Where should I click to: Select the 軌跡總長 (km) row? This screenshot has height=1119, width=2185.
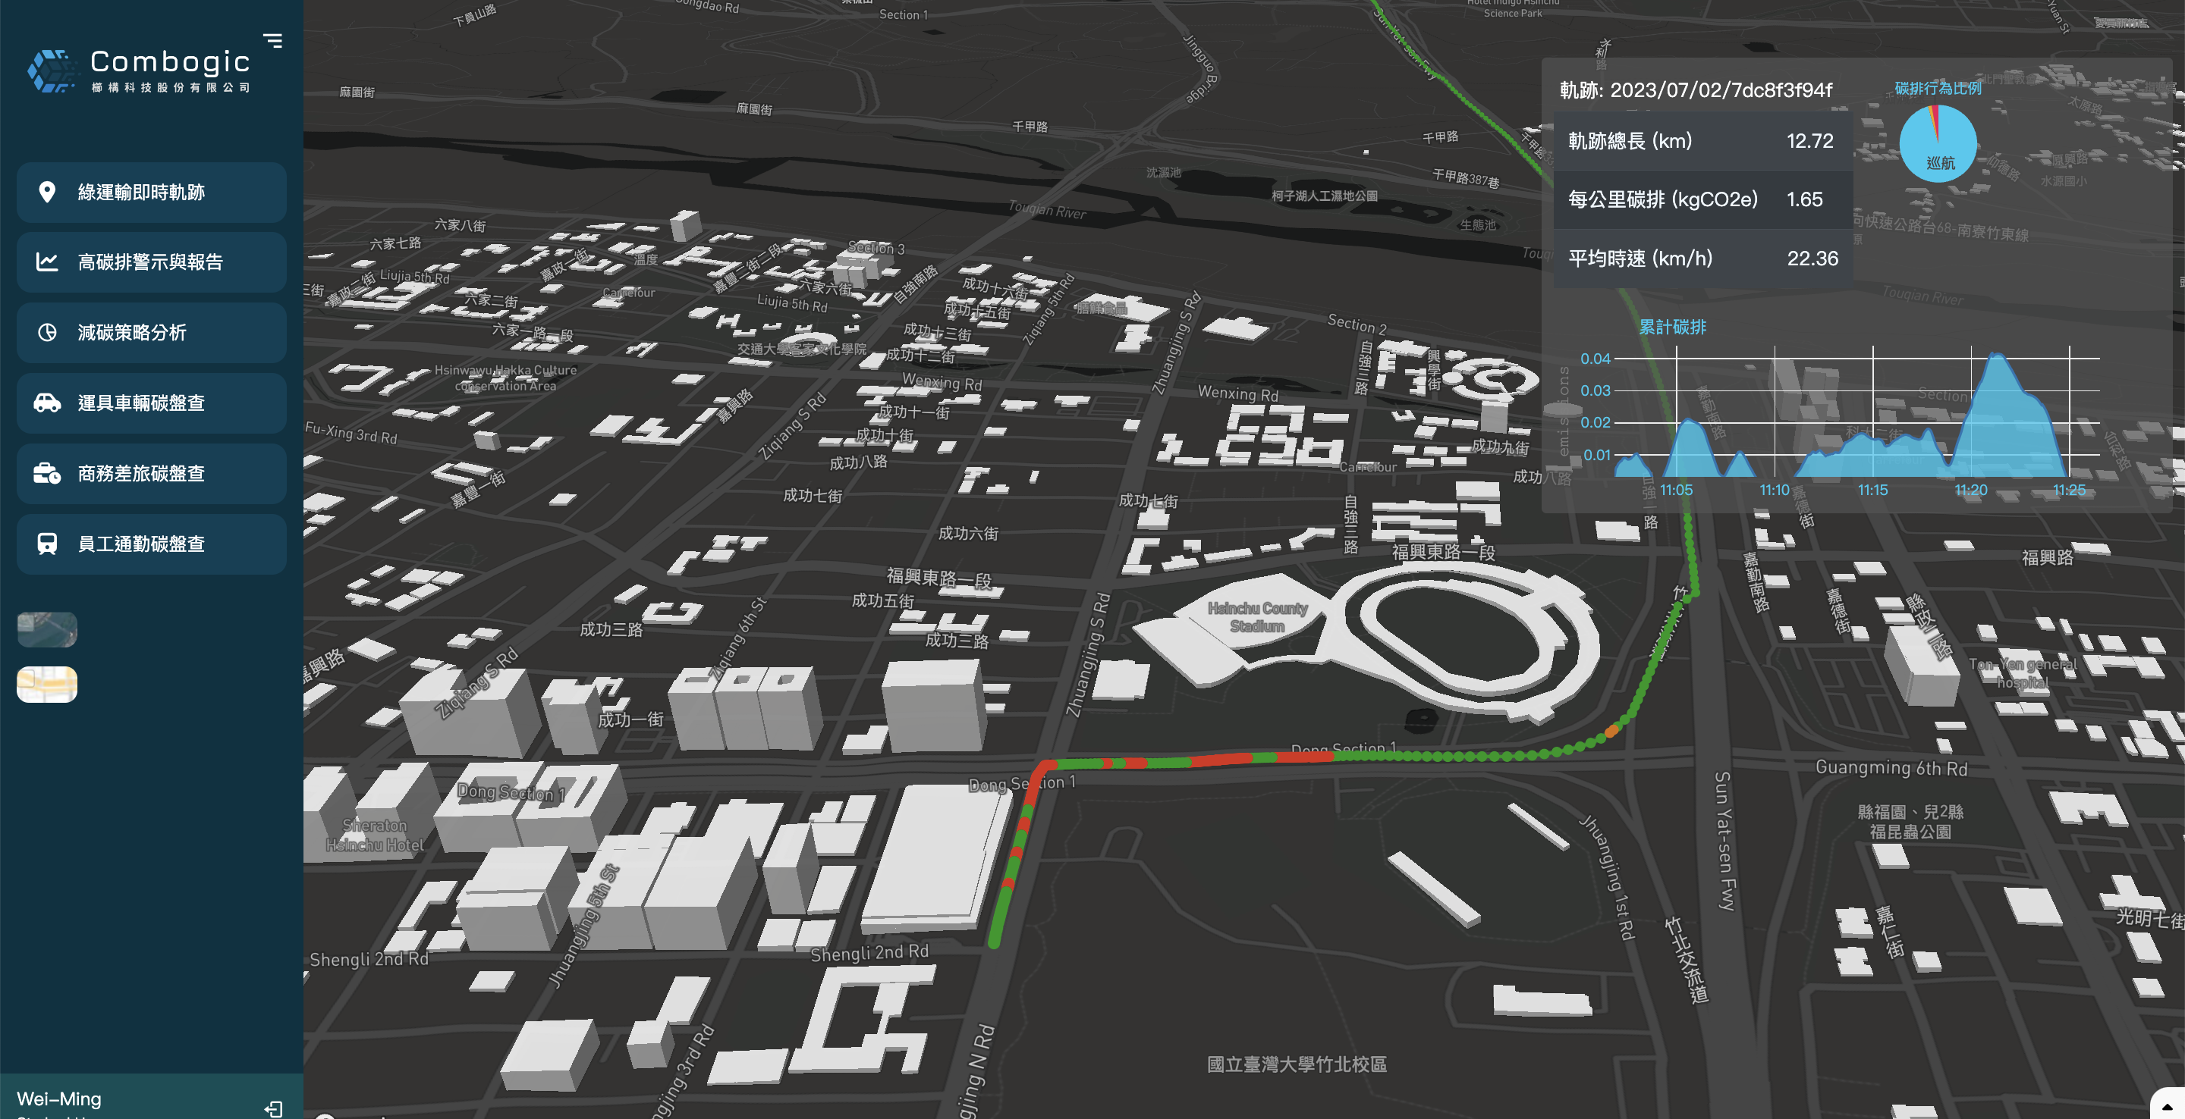1702,141
